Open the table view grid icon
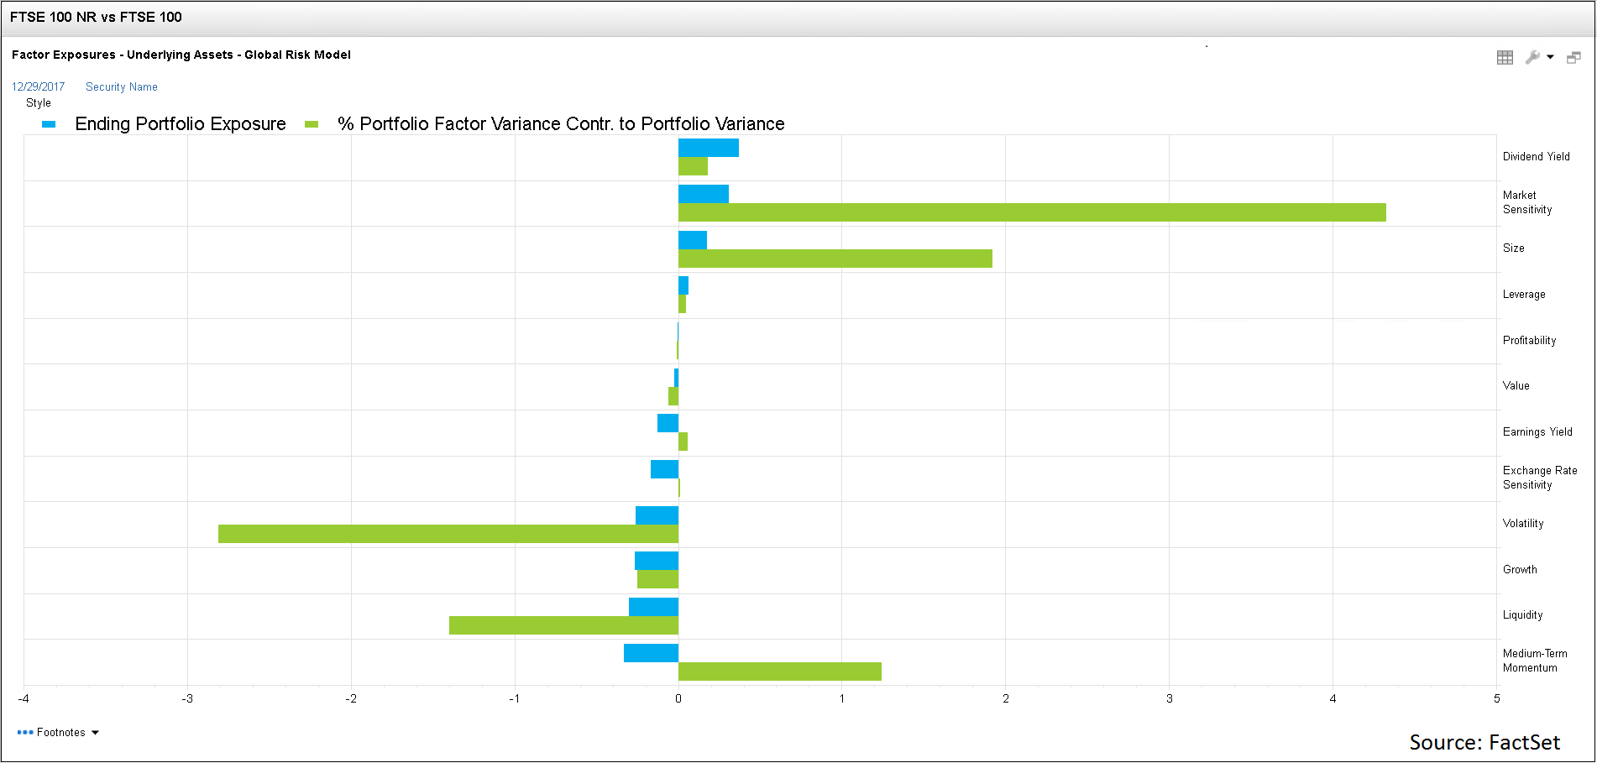The width and height of the screenshot is (1597, 763). [1505, 57]
